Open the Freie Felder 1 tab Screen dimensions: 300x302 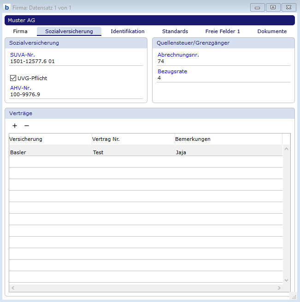coord(223,31)
